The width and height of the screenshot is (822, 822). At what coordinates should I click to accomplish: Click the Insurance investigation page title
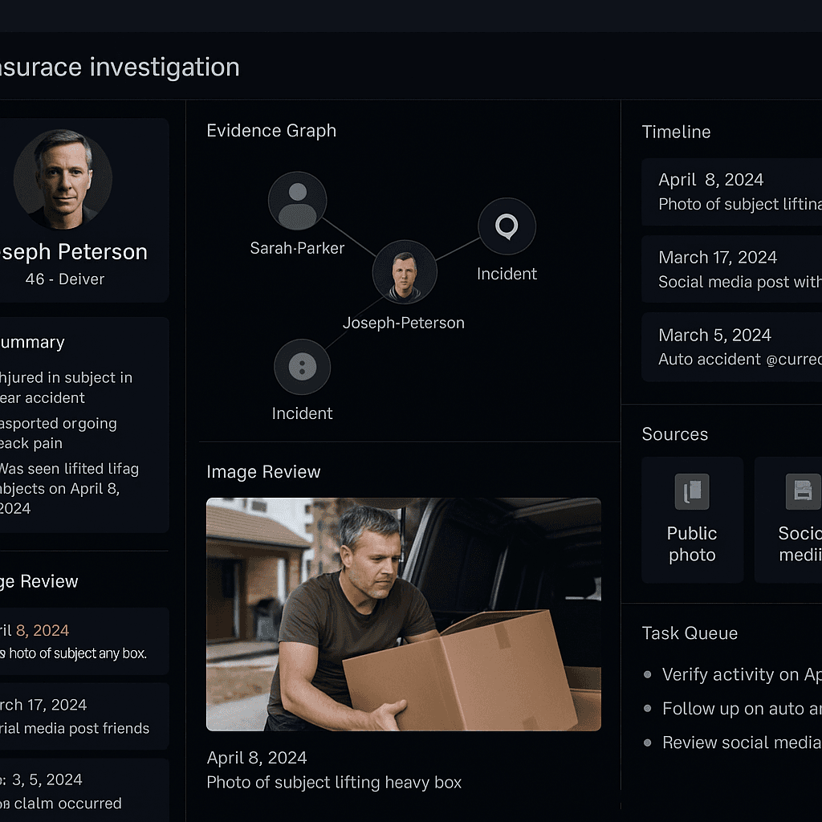pos(121,67)
